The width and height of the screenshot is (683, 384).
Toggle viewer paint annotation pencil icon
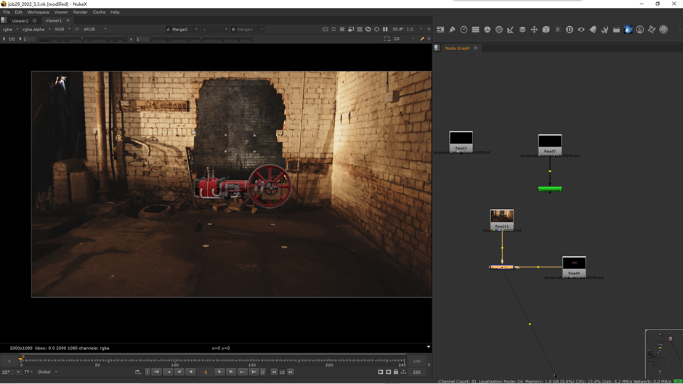pyautogui.click(x=421, y=38)
